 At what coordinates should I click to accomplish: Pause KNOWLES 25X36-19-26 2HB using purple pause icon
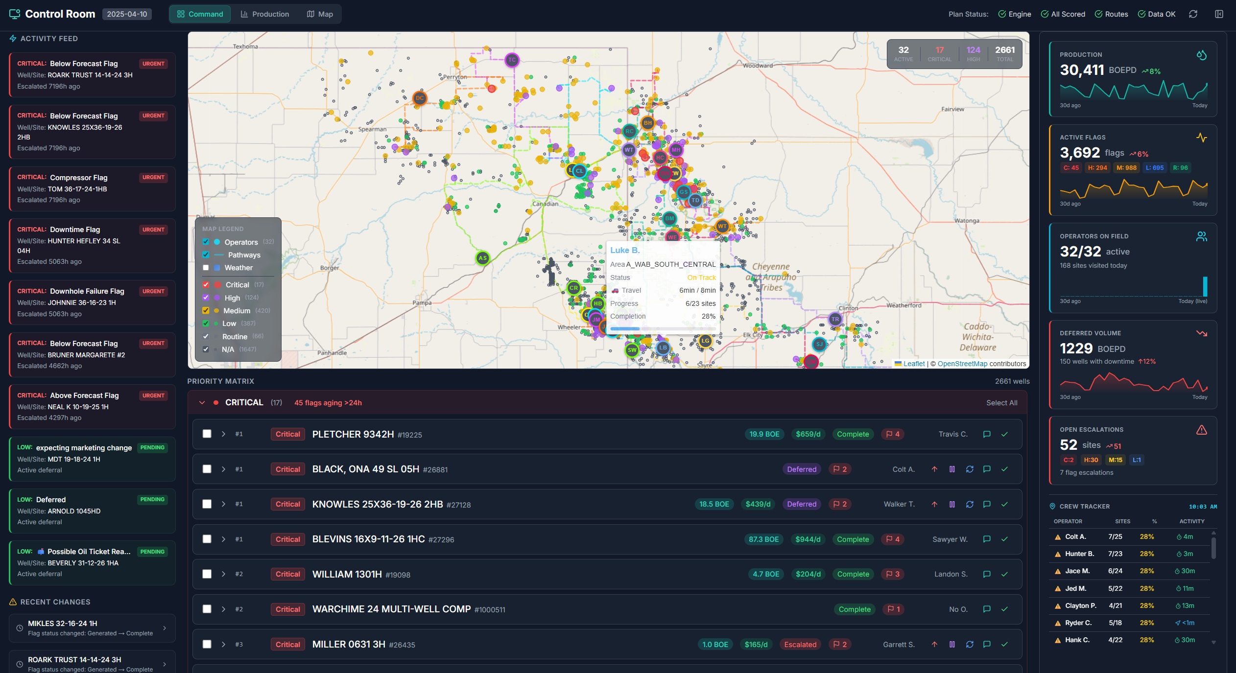point(952,504)
